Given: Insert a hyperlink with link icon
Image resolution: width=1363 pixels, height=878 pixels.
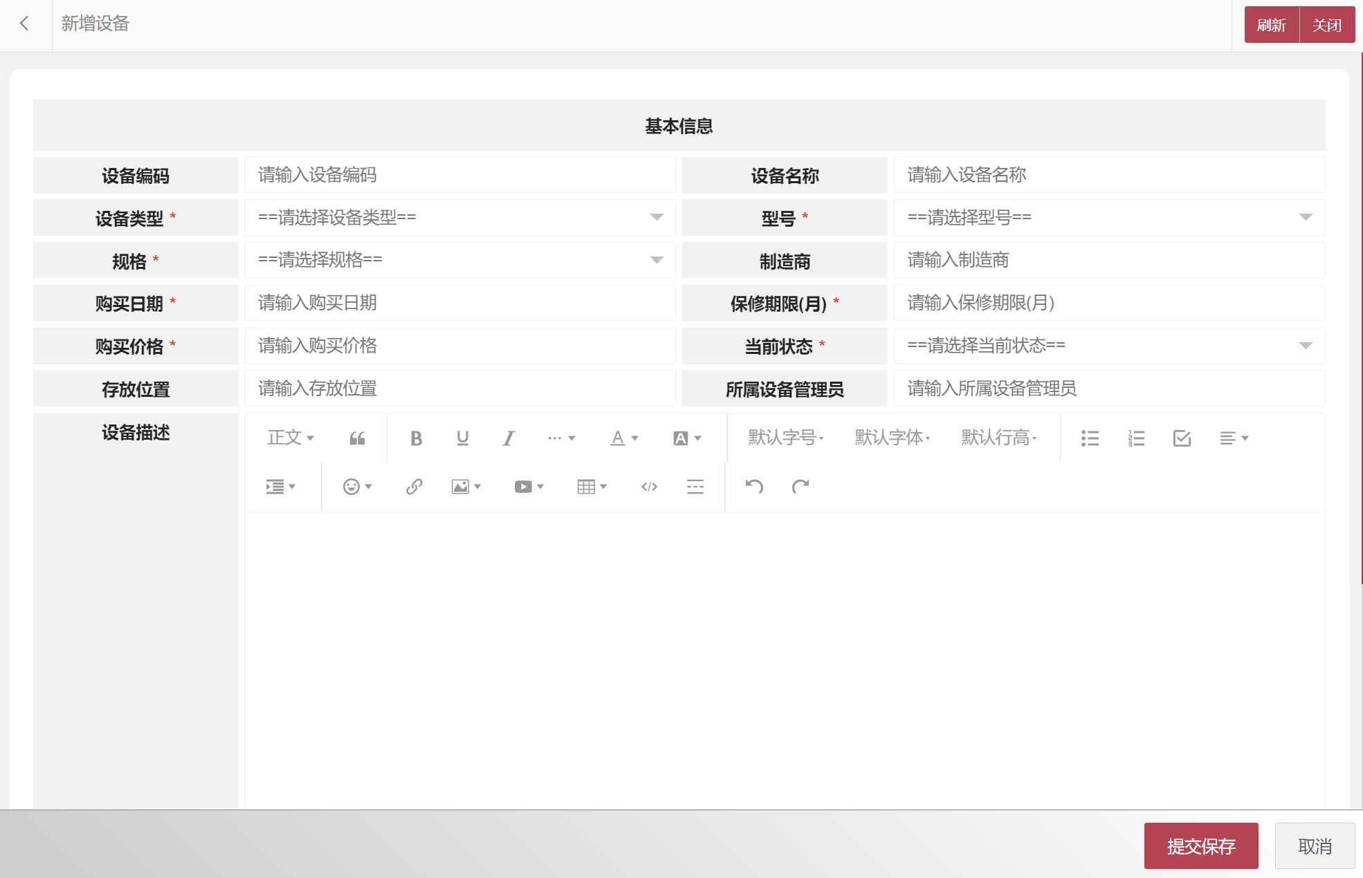Looking at the screenshot, I should [414, 487].
